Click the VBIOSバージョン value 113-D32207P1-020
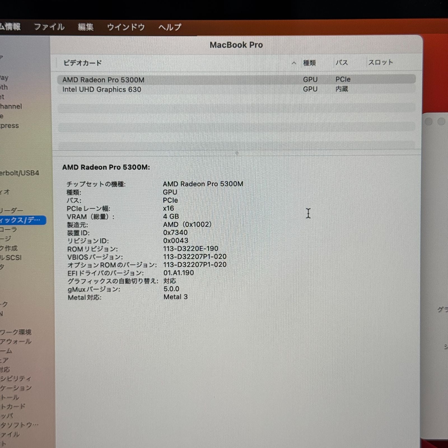The height and width of the screenshot is (448, 448). coord(195,256)
